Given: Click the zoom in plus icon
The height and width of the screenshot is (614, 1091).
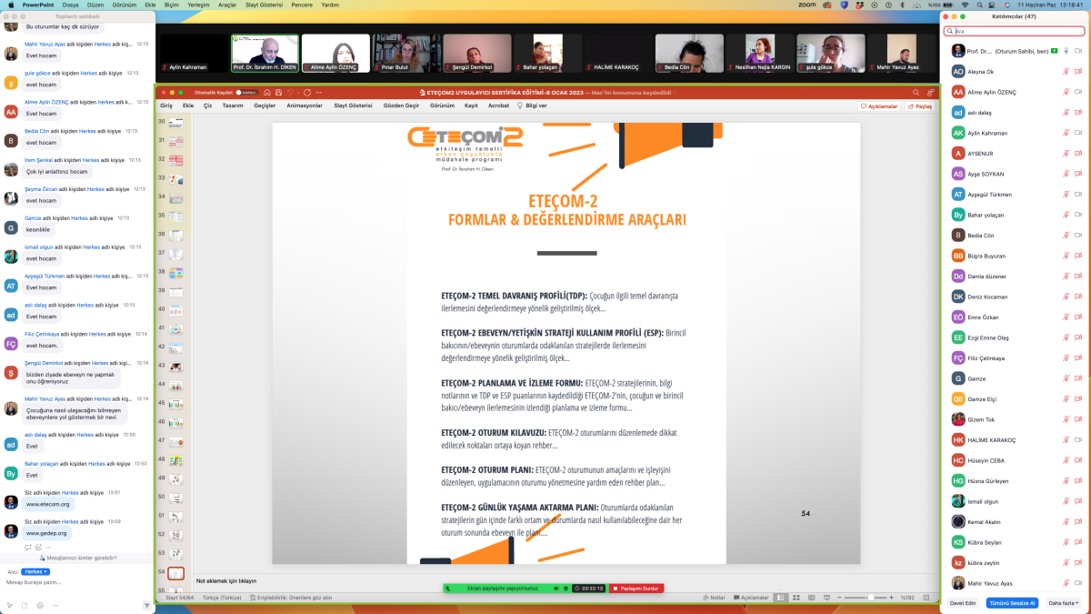Looking at the screenshot, I should pos(891,598).
